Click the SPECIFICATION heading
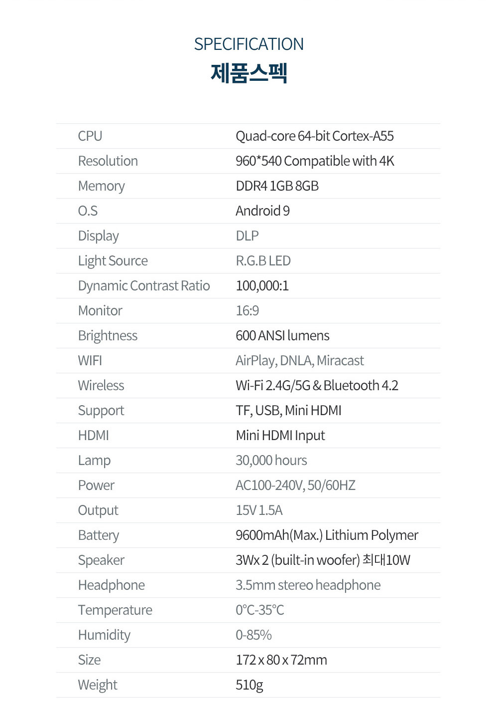The image size is (498, 718). (249, 44)
